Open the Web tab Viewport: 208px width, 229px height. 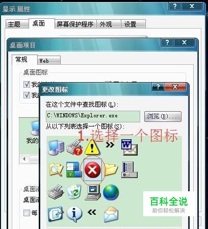[49, 60]
